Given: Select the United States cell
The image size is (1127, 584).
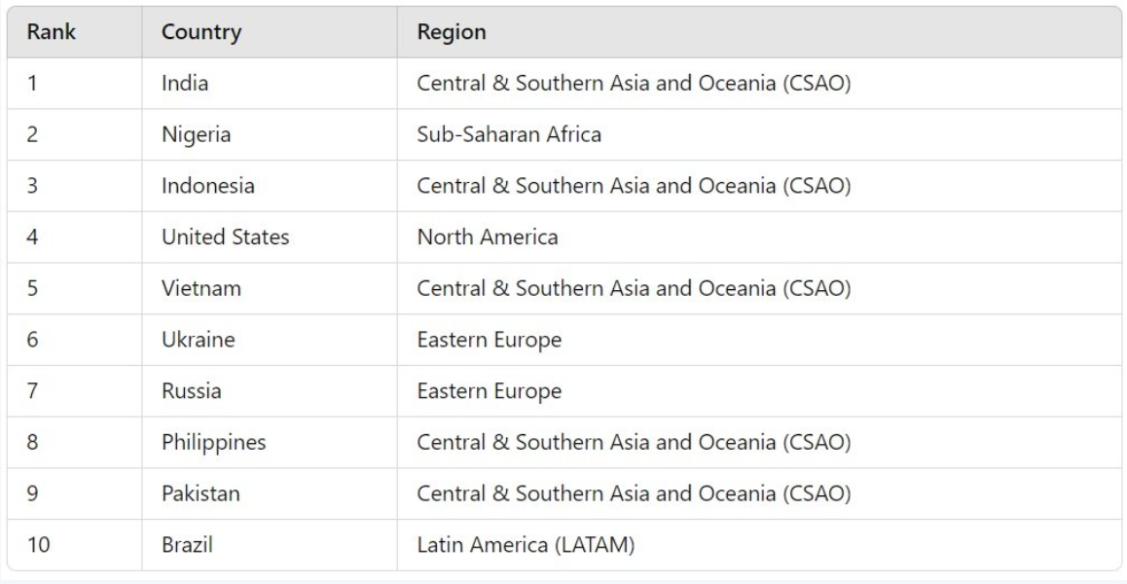Looking at the screenshot, I should [x=226, y=237].
